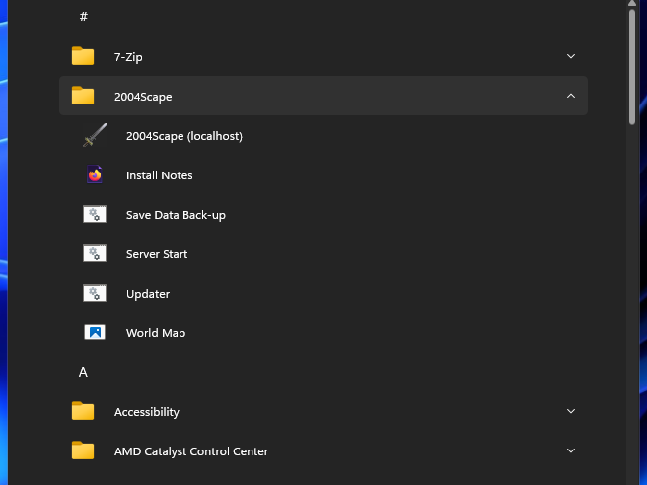Click the Server Start script icon
This screenshot has height=485, width=647.
pyautogui.click(x=95, y=254)
